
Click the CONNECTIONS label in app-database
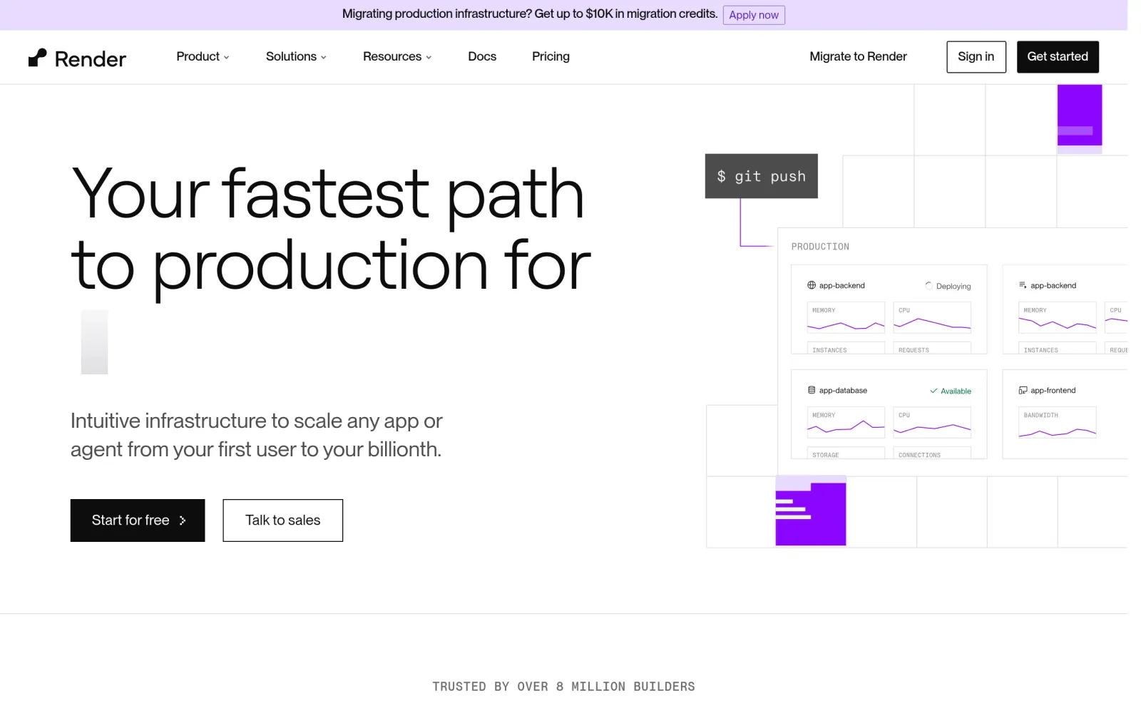pos(919,455)
